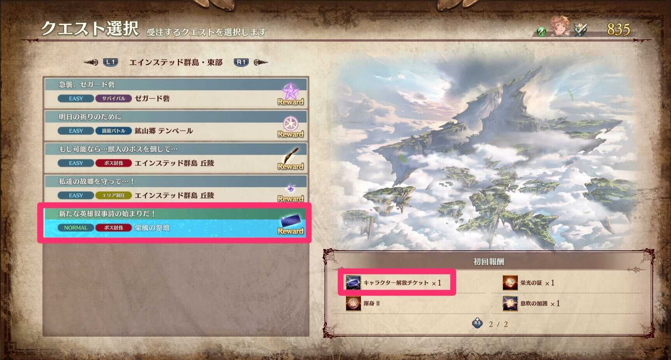Click the player character portrait icon
Viewport: 671px width, 360px height.
click(560, 26)
